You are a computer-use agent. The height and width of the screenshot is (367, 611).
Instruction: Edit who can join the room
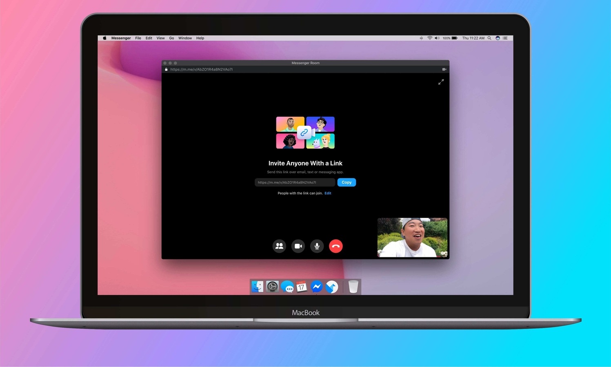[328, 193]
